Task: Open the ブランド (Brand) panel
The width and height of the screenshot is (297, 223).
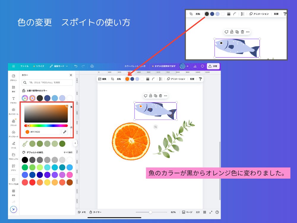Action: [13, 123]
